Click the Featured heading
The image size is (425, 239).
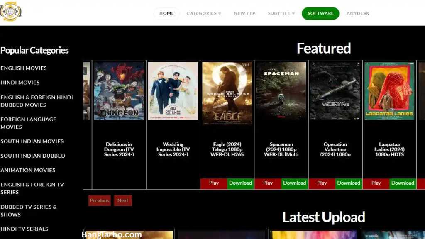324,48
